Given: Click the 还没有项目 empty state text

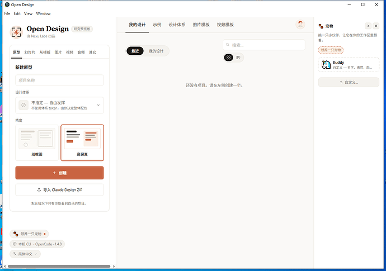Looking at the screenshot, I should pyautogui.click(x=214, y=85).
